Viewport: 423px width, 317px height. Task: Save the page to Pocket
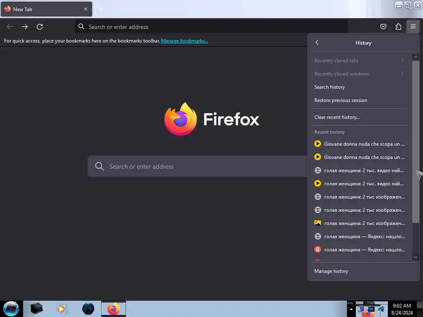383,26
